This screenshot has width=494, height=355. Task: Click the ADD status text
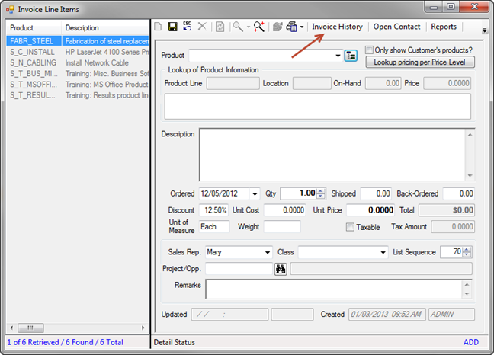tap(471, 342)
